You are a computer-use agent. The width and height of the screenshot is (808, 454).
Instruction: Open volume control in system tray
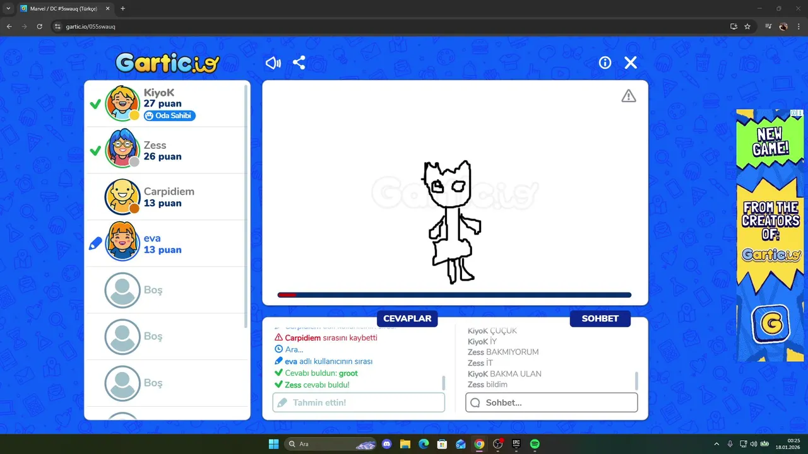(x=754, y=444)
